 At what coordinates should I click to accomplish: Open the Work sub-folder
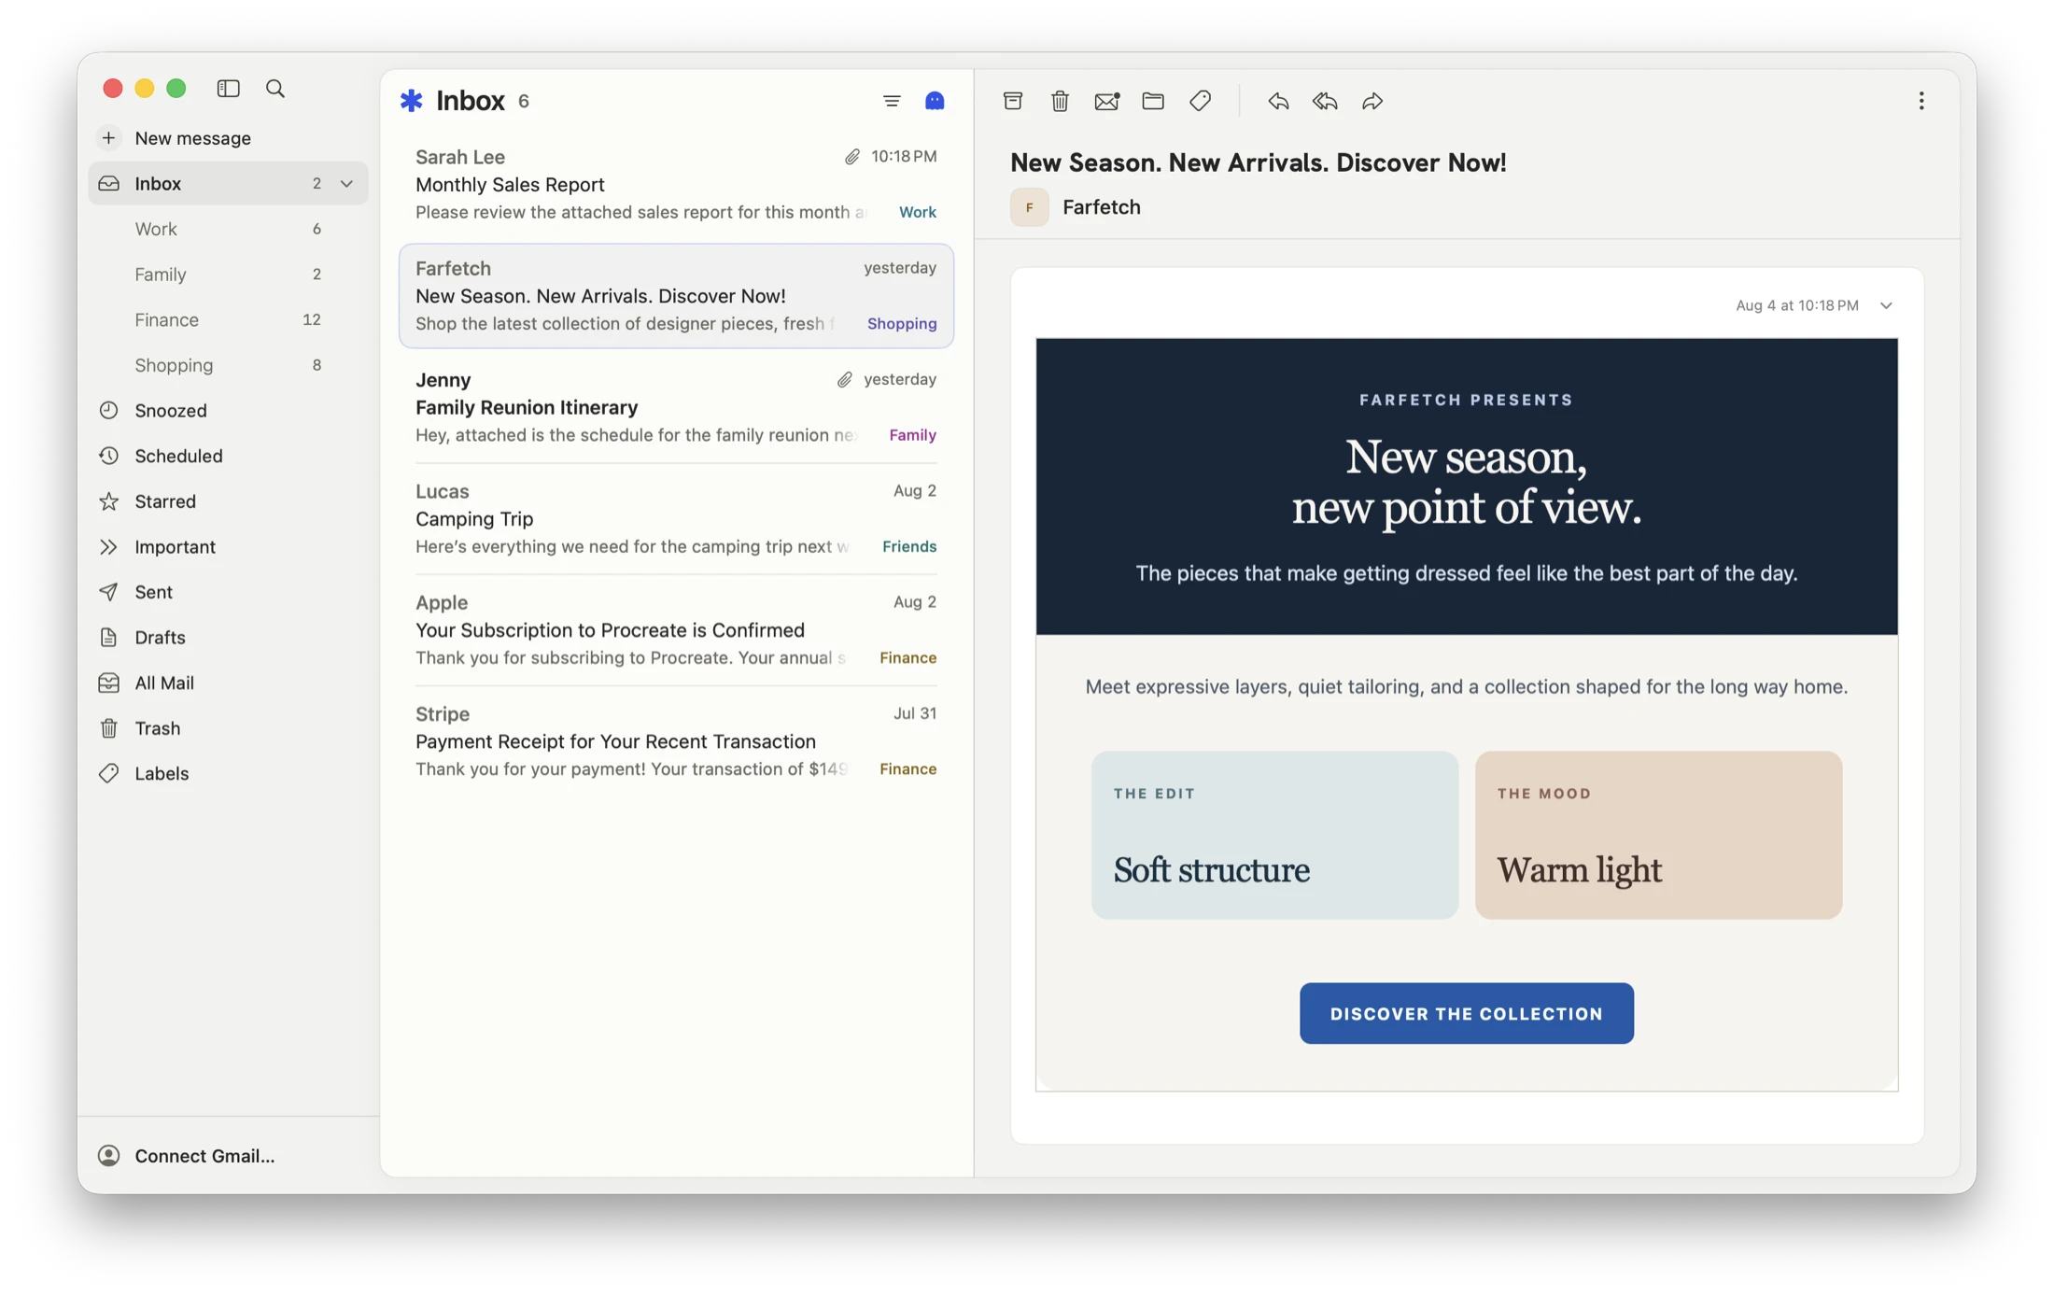228,229
